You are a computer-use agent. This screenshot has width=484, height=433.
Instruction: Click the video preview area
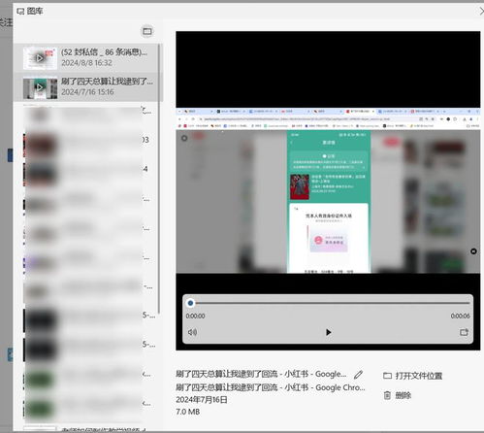(x=328, y=191)
